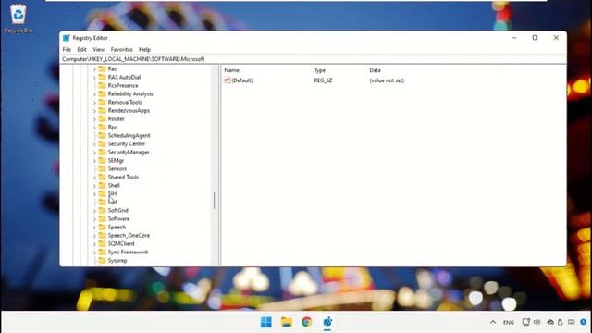Click the RcsPresence folder icon
The height and width of the screenshot is (333, 592).
(x=102, y=85)
